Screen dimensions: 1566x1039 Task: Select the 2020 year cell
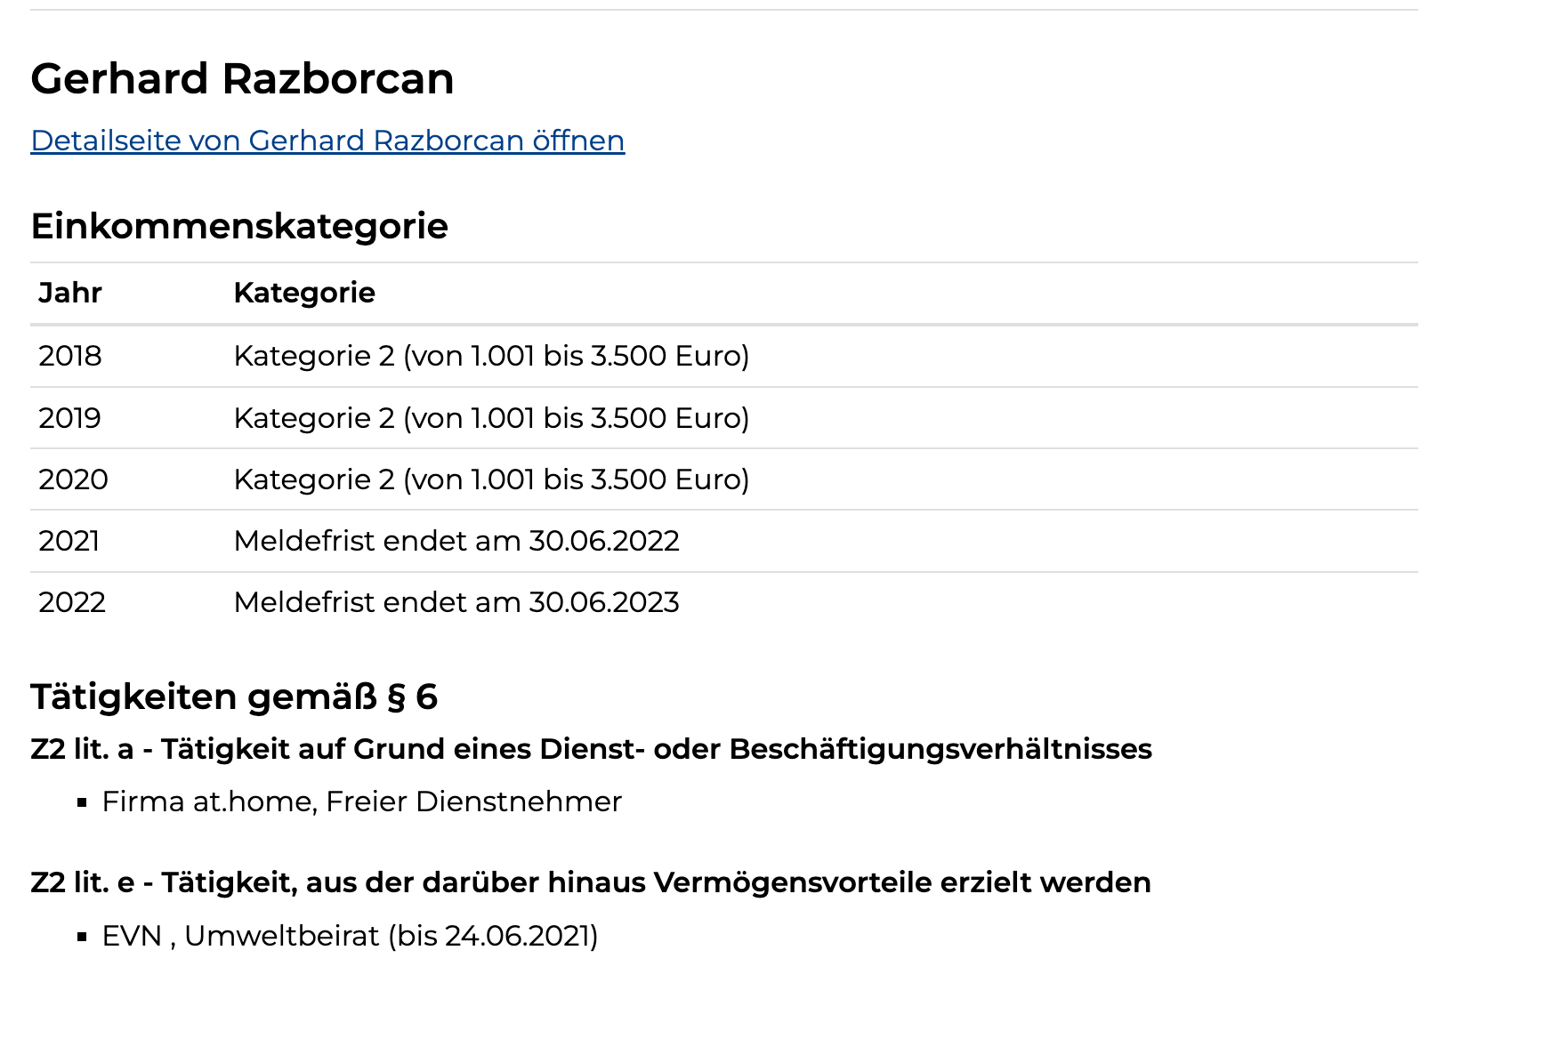tap(73, 479)
